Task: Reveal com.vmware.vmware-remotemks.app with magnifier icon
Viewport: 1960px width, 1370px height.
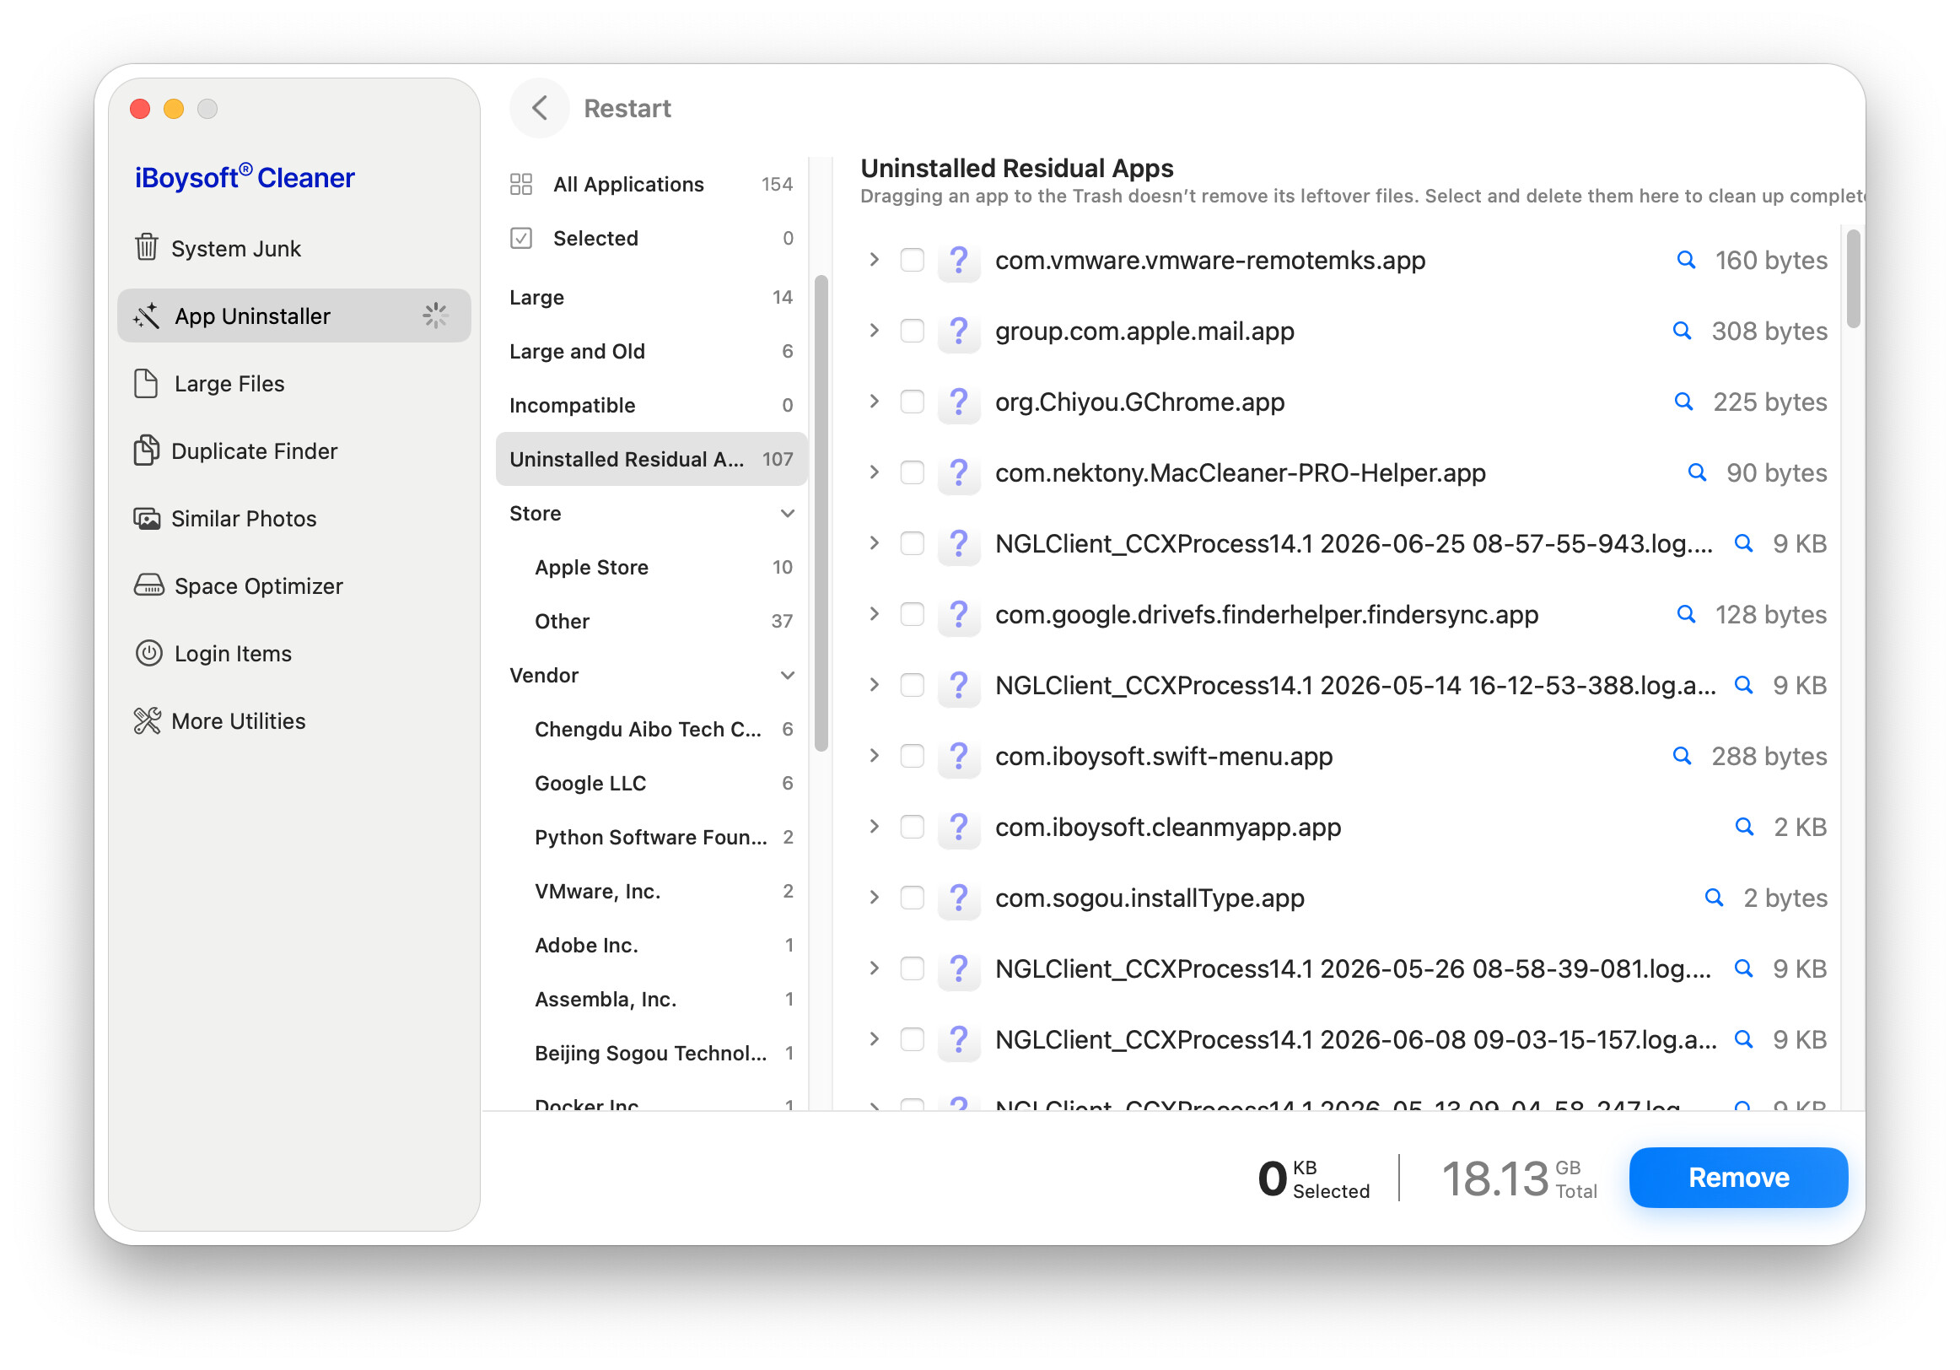Action: 1686,260
